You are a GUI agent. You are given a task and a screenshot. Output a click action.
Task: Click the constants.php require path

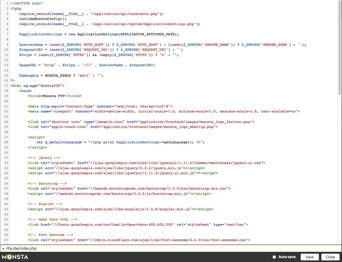tap(125, 14)
